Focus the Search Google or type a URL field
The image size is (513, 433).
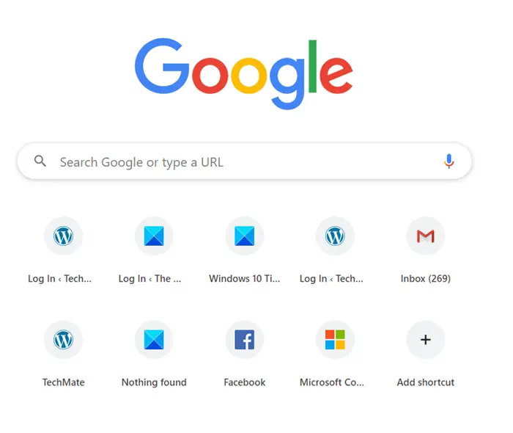(x=244, y=161)
